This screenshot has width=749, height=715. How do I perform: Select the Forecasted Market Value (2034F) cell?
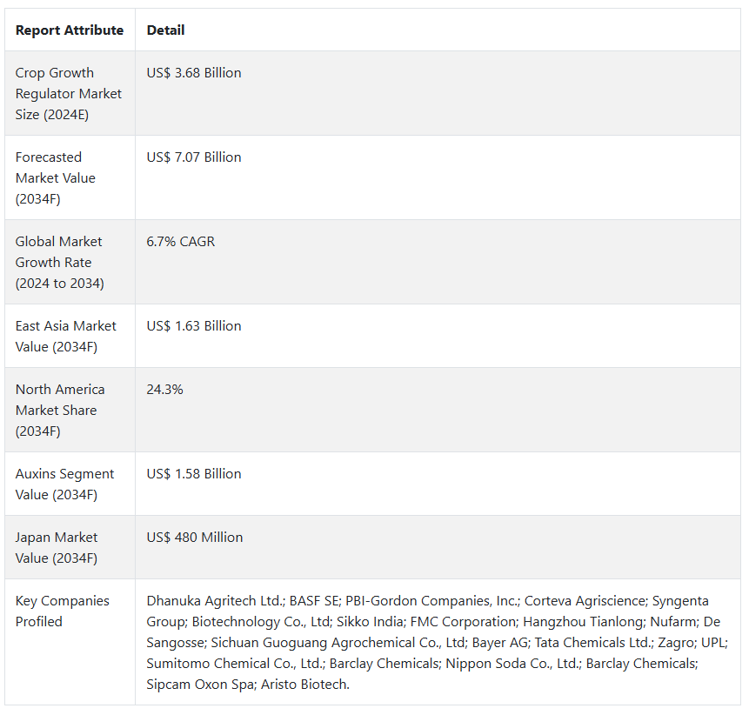coord(56,178)
